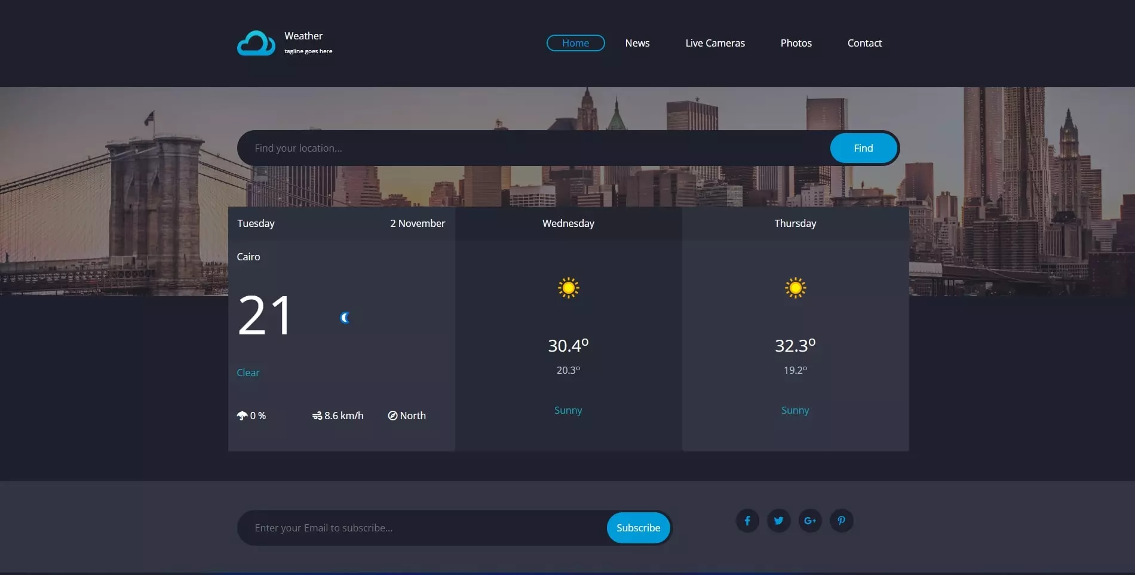Viewport: 1135px width, 575px height.
Task: Click Thursday's sun weather icon
Action: [795, 288]
